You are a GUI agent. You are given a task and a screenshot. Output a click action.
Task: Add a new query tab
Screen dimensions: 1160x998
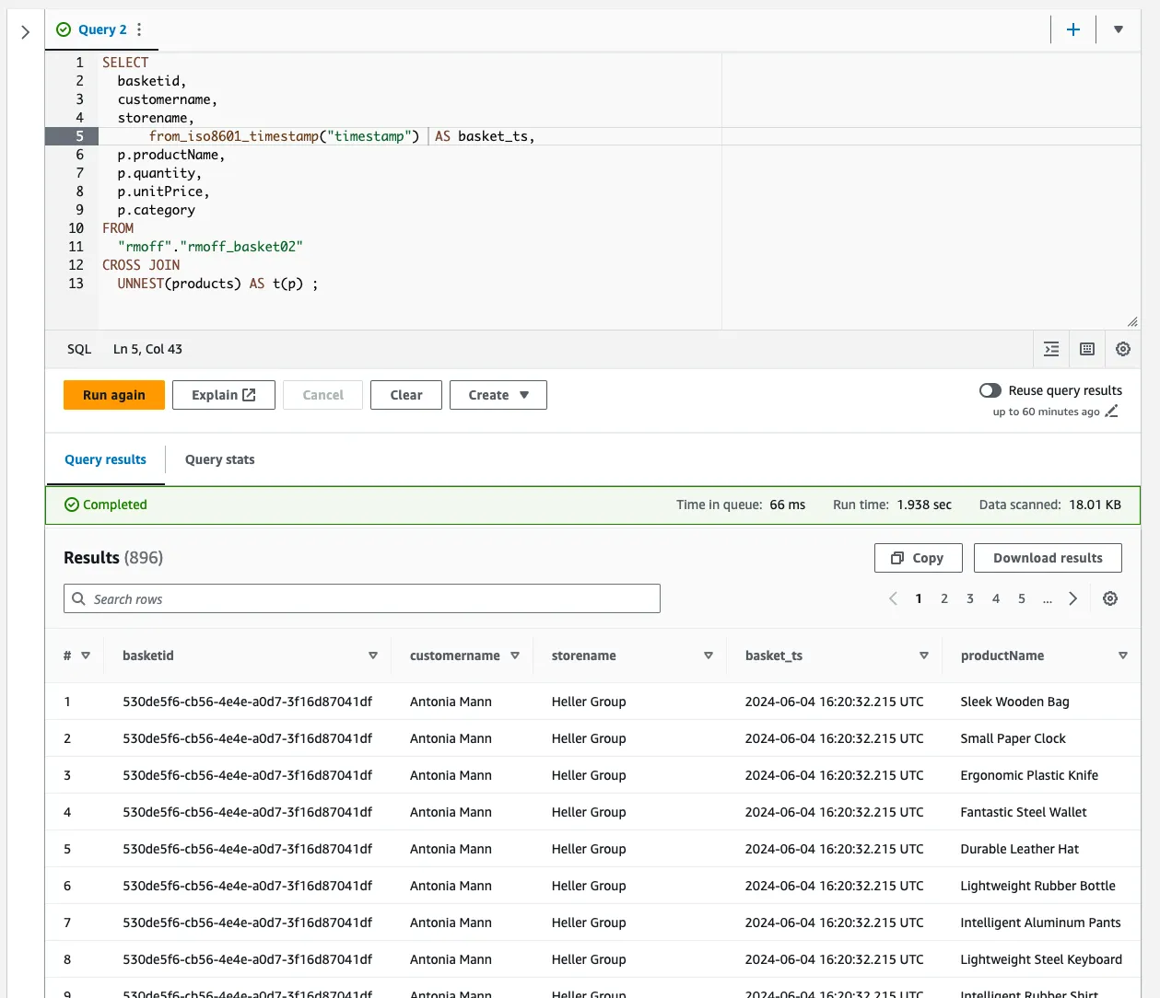pyautogui.click(x=1073, y=29)
